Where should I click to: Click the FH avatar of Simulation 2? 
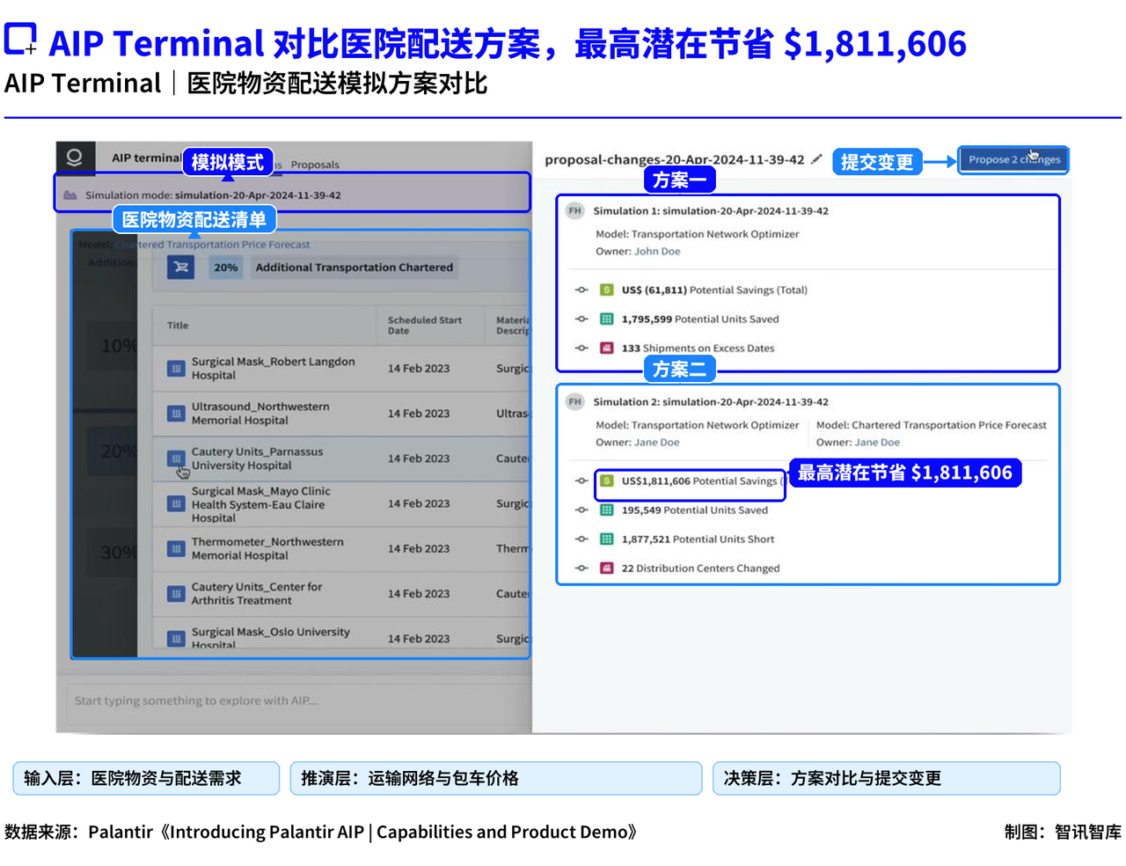point(575,401)
